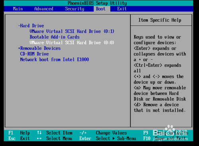
Task: Select Bootable Add-in Cards entry
Action: [55, 37]
